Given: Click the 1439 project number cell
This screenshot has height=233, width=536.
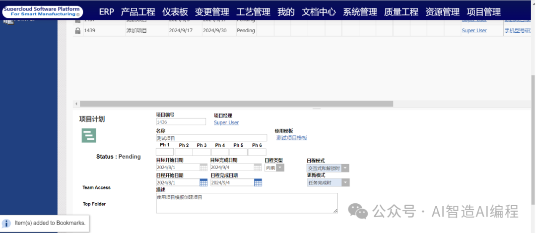Looking at the screenshot, I should tap(104, 30).
